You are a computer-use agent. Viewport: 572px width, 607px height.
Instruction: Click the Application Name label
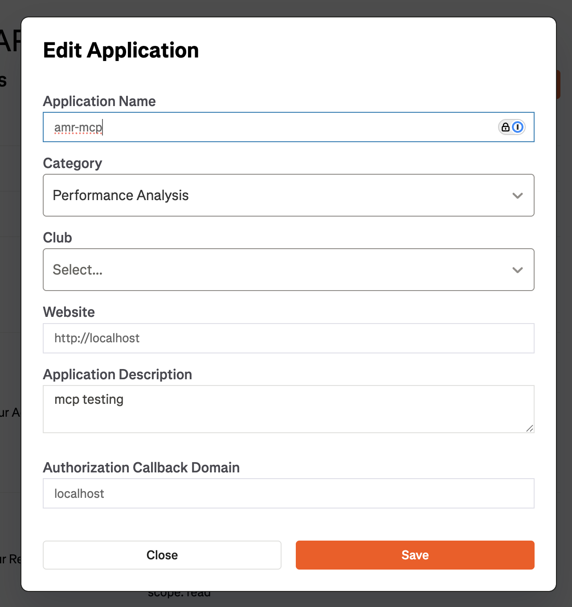coord(99,101)
